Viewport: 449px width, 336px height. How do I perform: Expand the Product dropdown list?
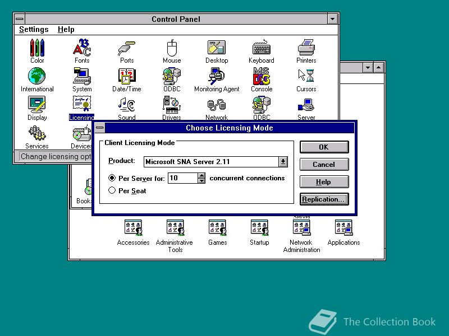click(283, 162)
